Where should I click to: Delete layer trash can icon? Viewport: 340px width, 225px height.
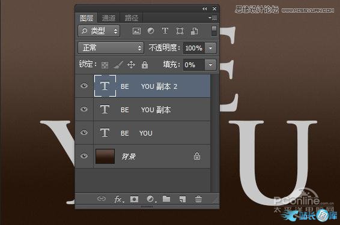(x=198, y=199)
